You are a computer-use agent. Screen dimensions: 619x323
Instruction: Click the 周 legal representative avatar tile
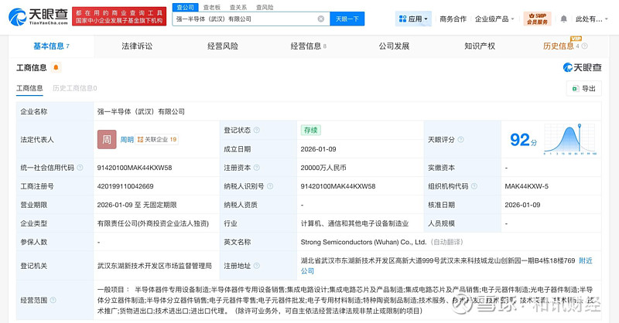pos(107,140)
